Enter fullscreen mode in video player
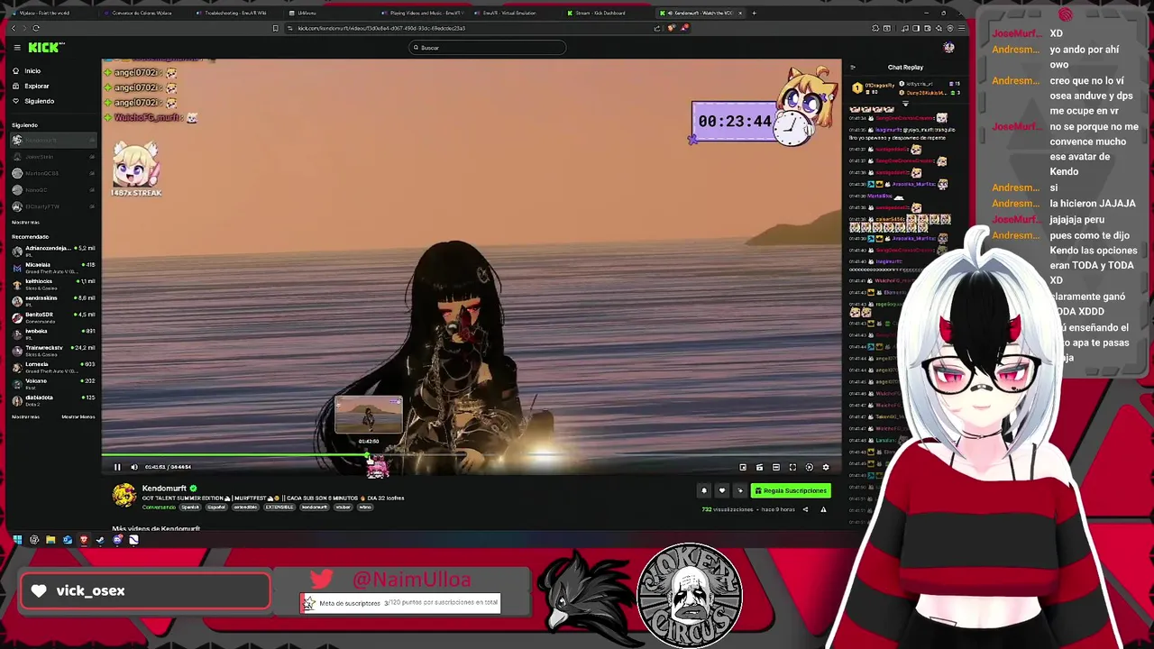The width and height of the screenshot is (1154, 649). (792, 467)
